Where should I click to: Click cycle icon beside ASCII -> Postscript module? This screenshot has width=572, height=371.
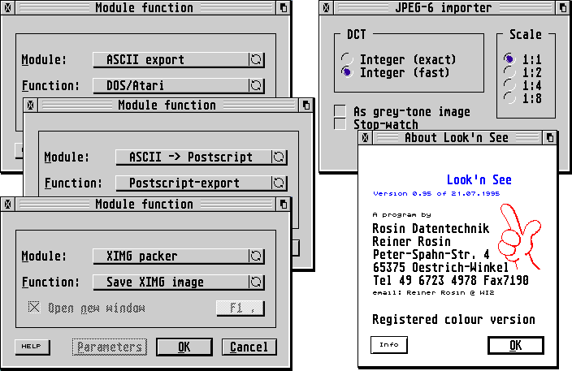[279, 157]
